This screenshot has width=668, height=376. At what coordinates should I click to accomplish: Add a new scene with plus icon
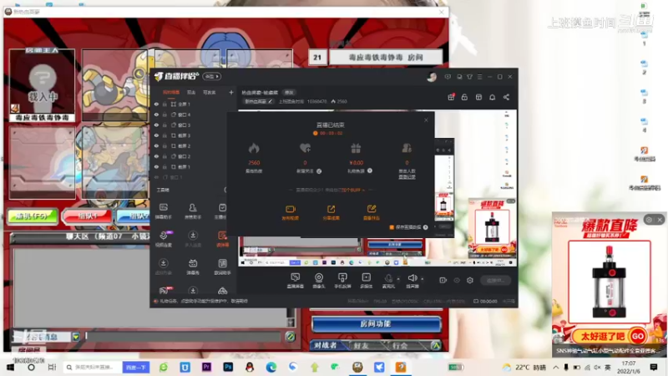point(231,92)
